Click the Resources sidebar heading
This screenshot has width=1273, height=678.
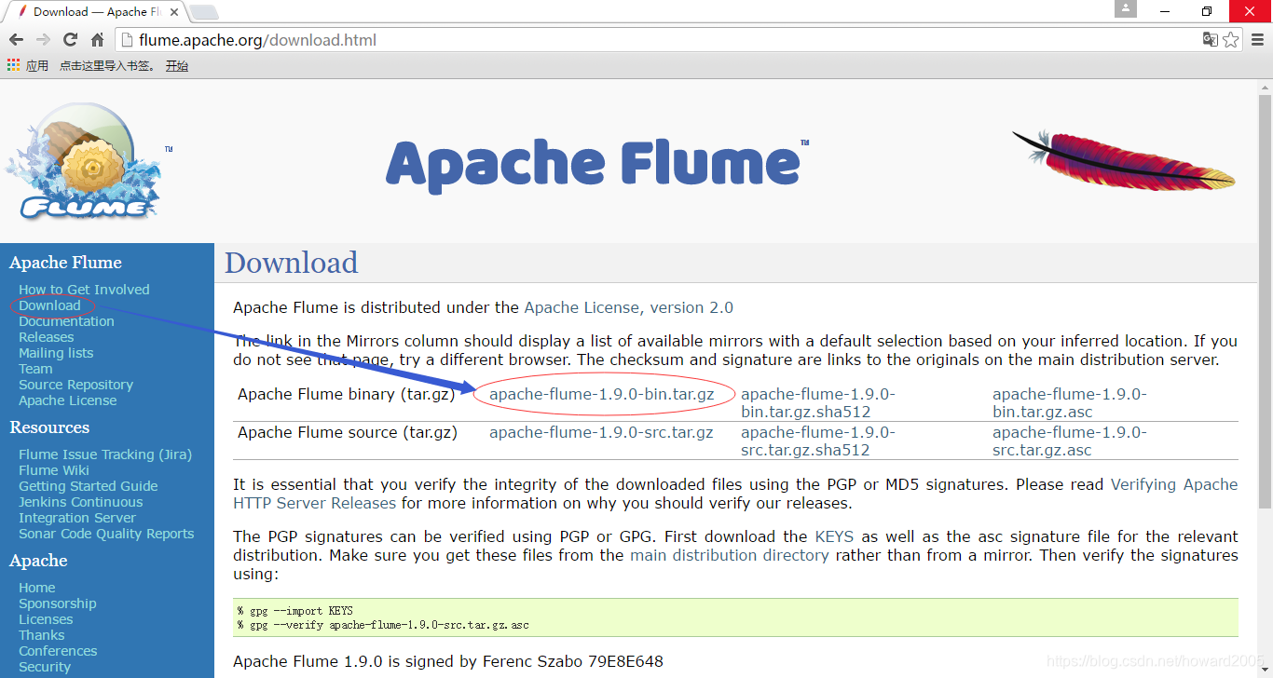pyautogui.click(x=49, y=427)
